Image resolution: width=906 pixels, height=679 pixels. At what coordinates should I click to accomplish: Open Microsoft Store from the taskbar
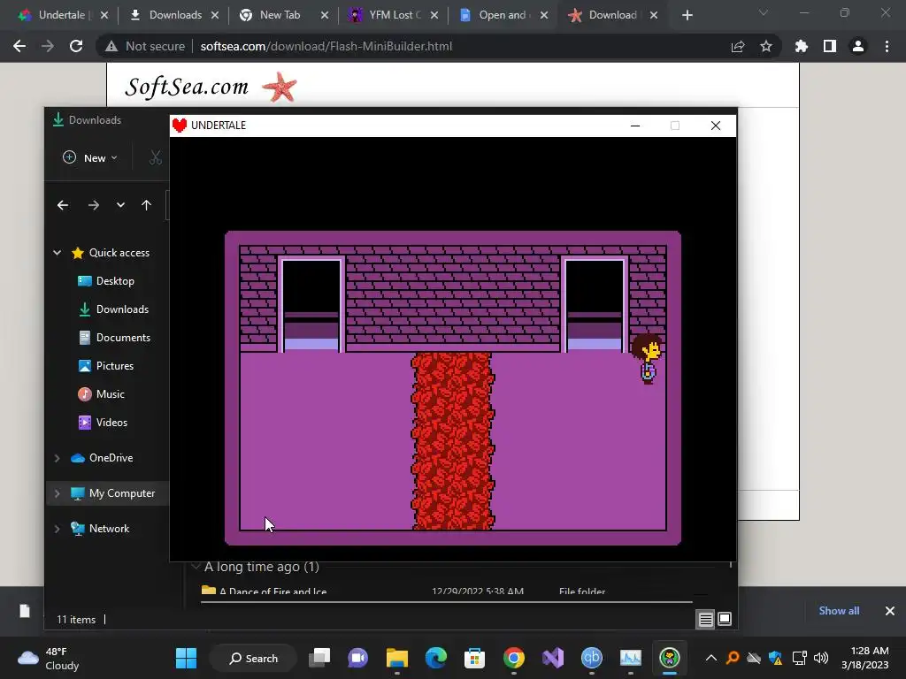(x=474, y=658)
